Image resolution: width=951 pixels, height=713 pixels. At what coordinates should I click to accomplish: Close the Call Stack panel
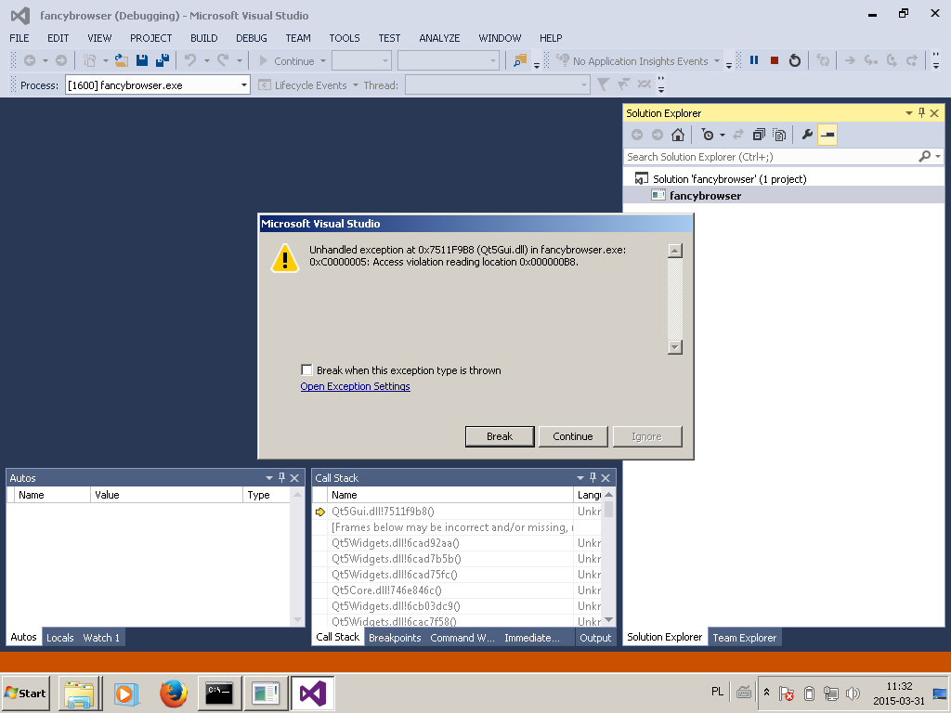click(x=606, y=478)
